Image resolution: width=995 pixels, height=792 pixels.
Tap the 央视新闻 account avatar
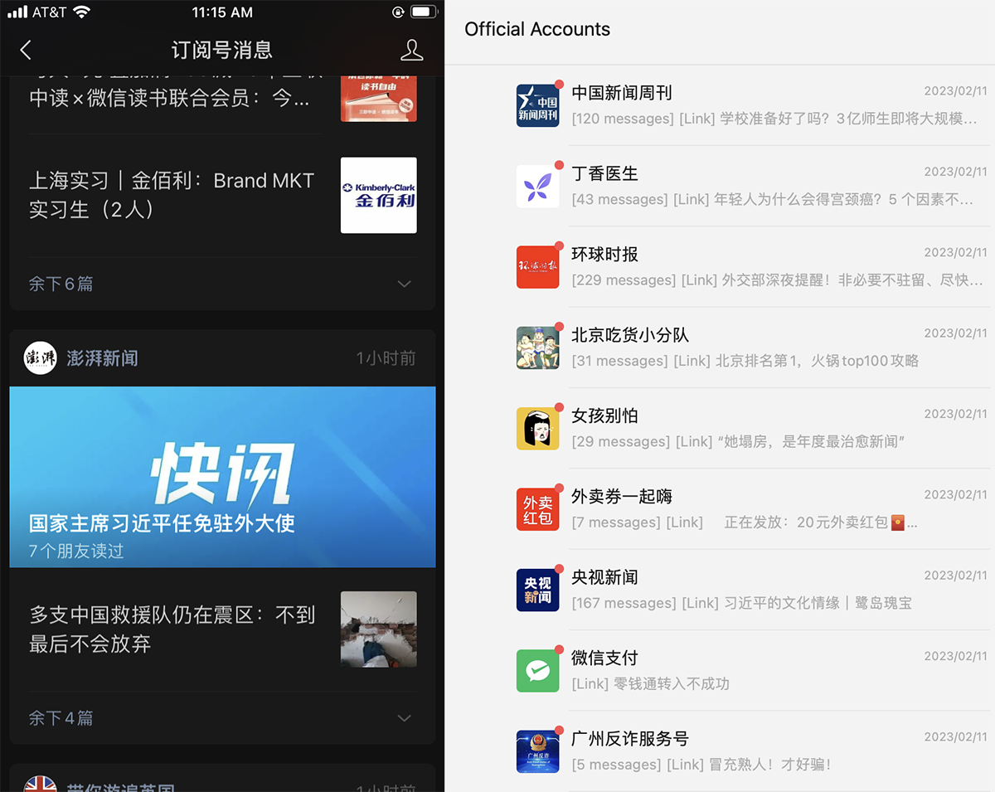coord(539,590)
